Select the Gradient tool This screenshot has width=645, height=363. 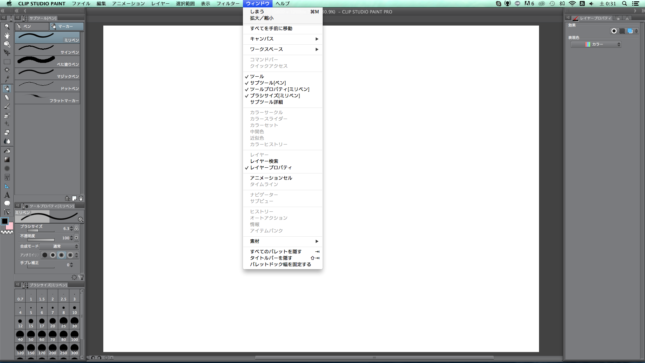7,160
